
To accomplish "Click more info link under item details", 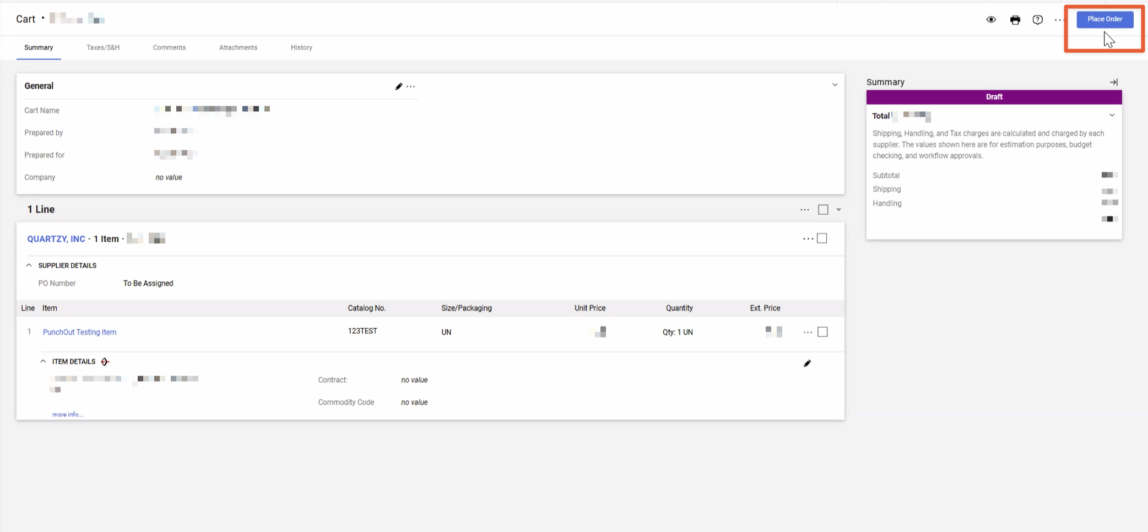I will [68, 415].
